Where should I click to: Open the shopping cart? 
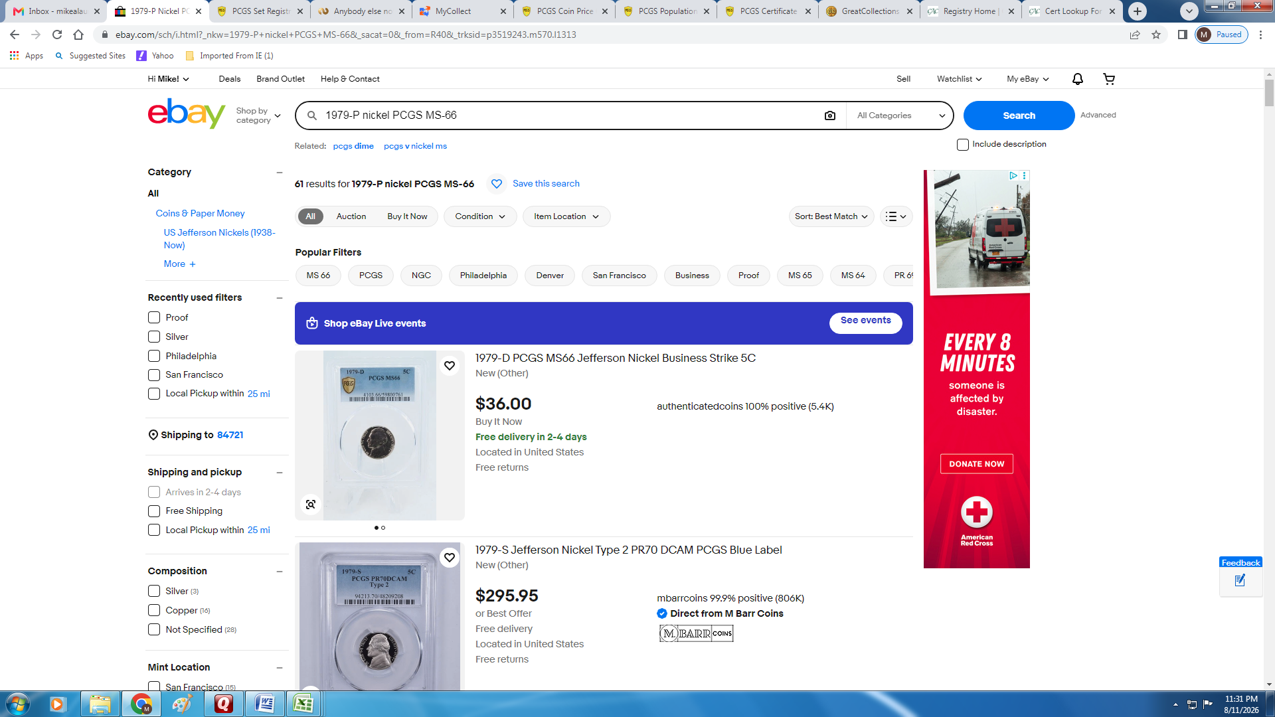(1109, 79)
